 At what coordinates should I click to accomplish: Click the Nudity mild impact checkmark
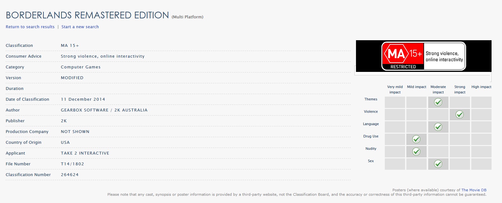coord(416,152)
